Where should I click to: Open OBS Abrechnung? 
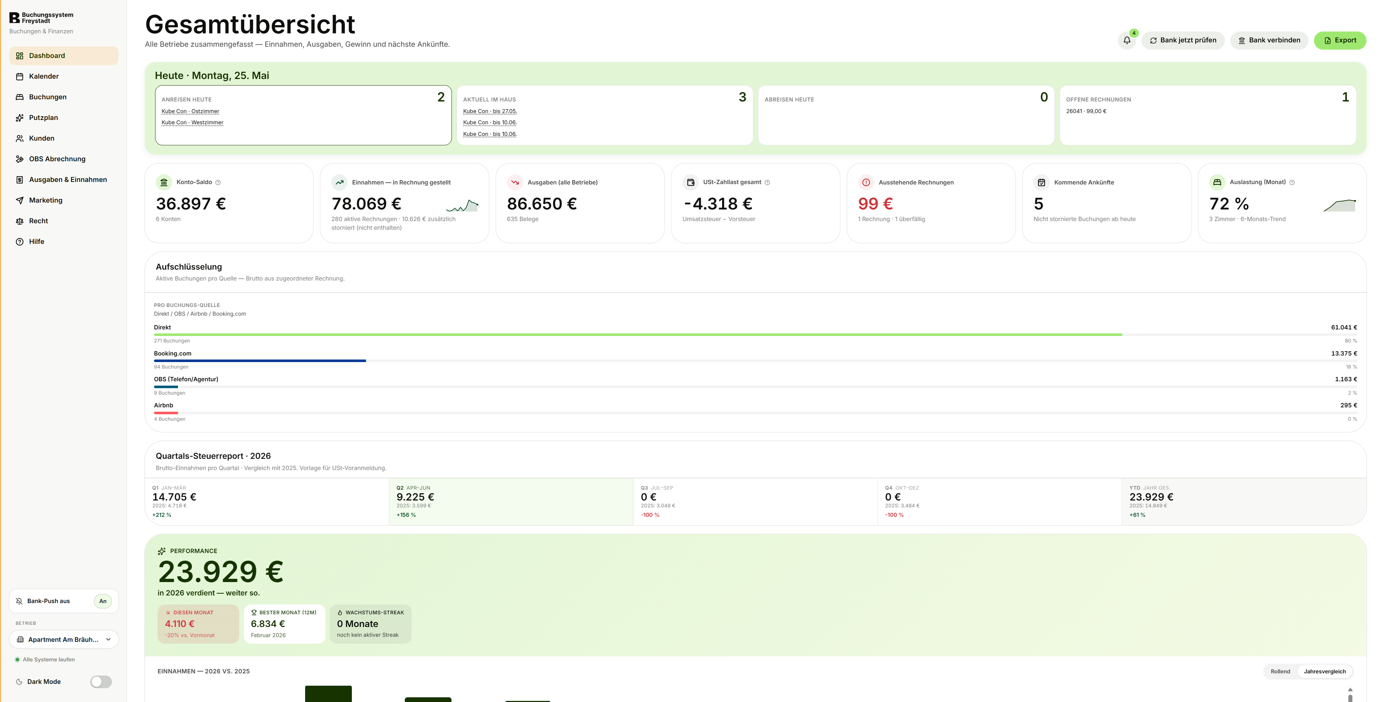[64, 159]
